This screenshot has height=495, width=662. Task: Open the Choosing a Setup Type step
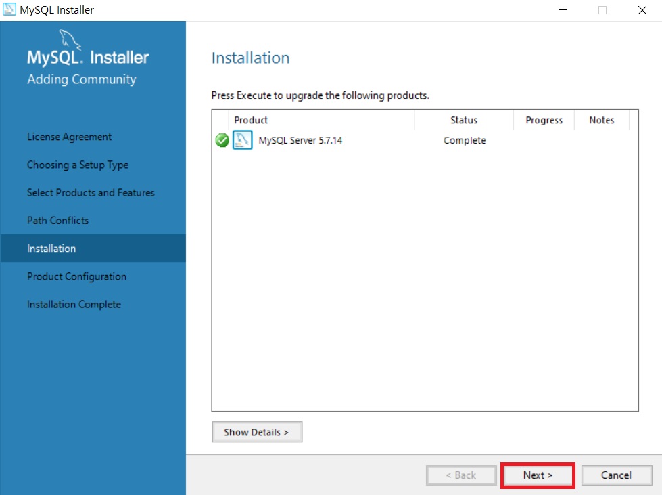(78, 165)
